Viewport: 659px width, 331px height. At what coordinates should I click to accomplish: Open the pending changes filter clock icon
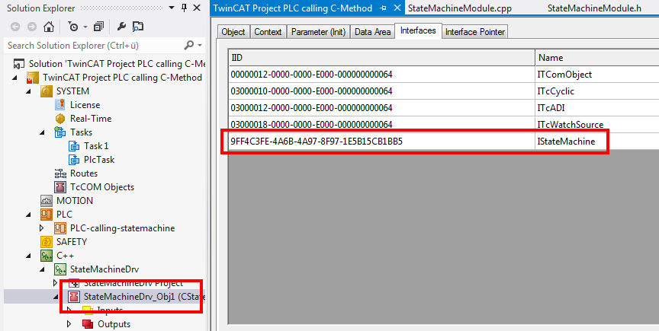(73, 27)
